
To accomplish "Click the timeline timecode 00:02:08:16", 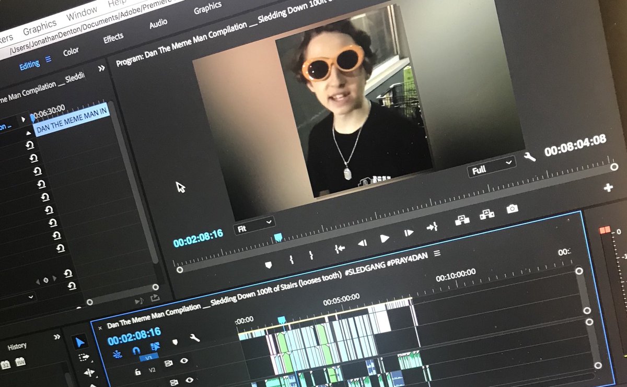I will click(134, 336).
